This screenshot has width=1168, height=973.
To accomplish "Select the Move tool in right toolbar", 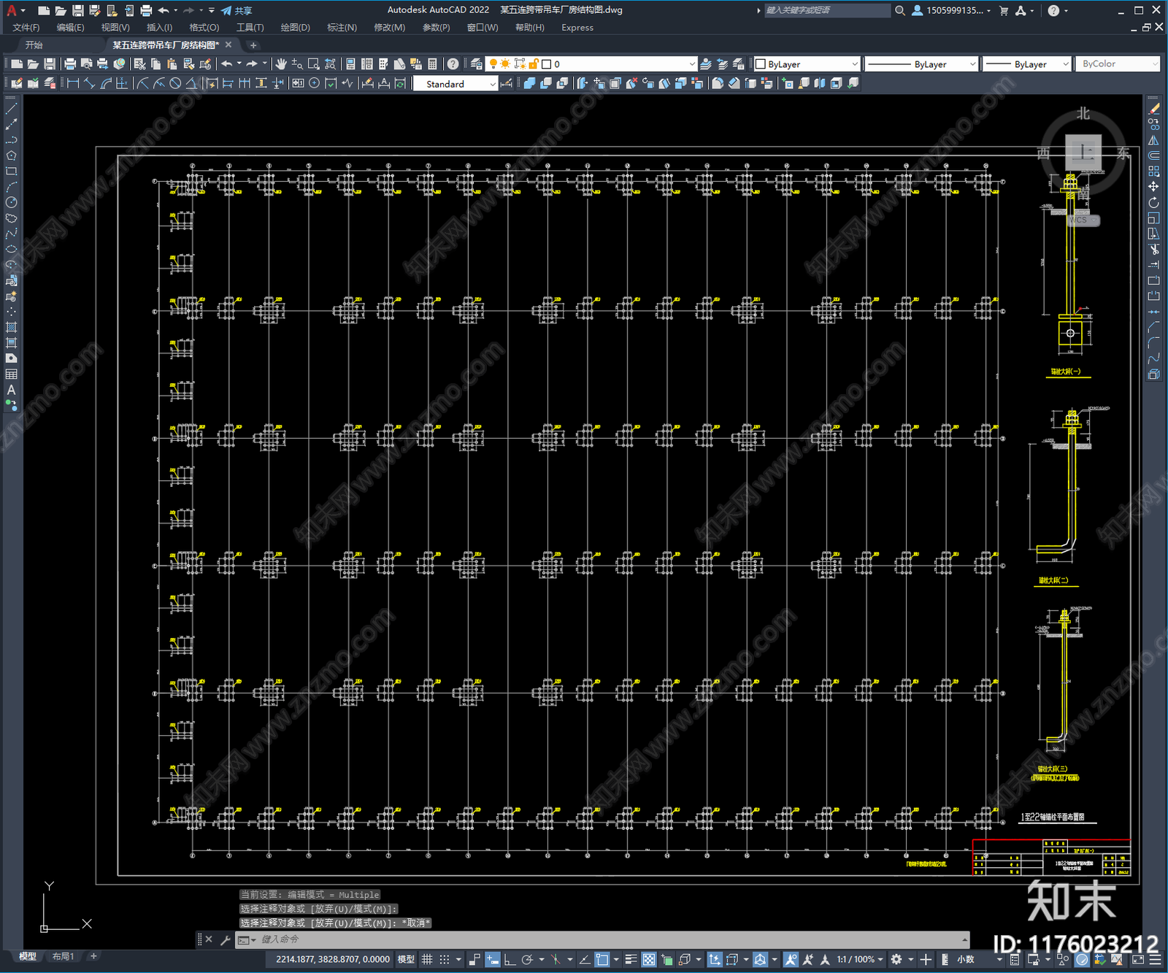I will click(x=1153, y=187).
